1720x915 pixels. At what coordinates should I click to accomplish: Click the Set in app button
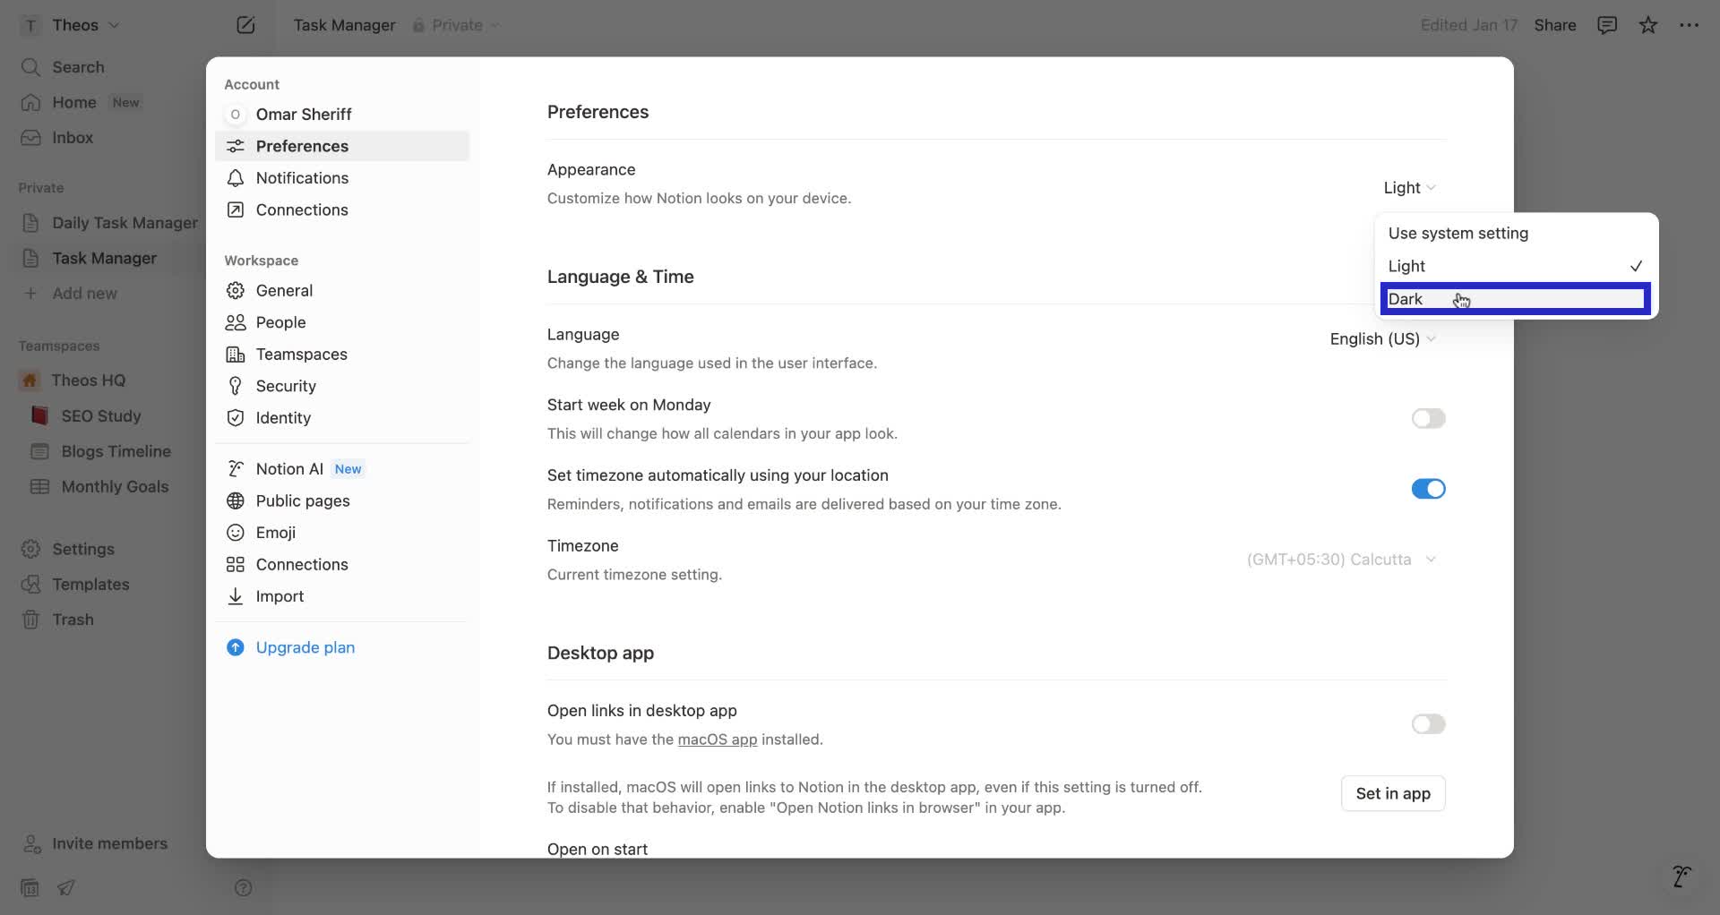(x=1392, y=793)
